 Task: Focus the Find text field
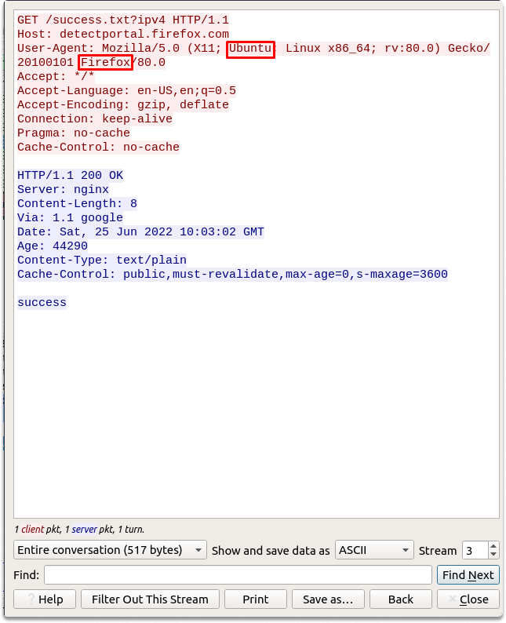coord(238,574)
